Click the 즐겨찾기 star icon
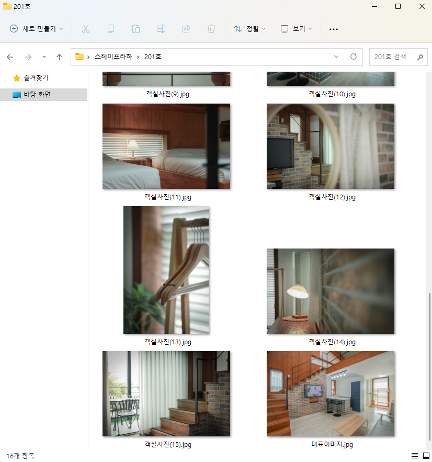 (17, 78)
